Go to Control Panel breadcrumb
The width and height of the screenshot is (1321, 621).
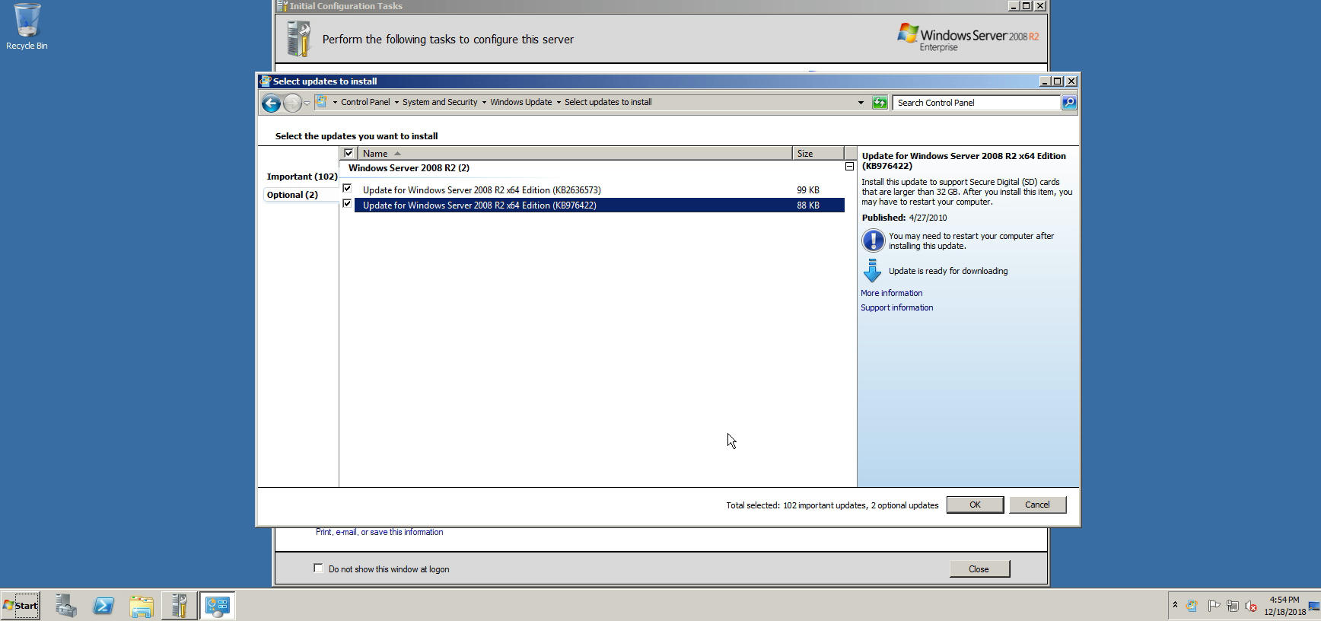[365, 102]
